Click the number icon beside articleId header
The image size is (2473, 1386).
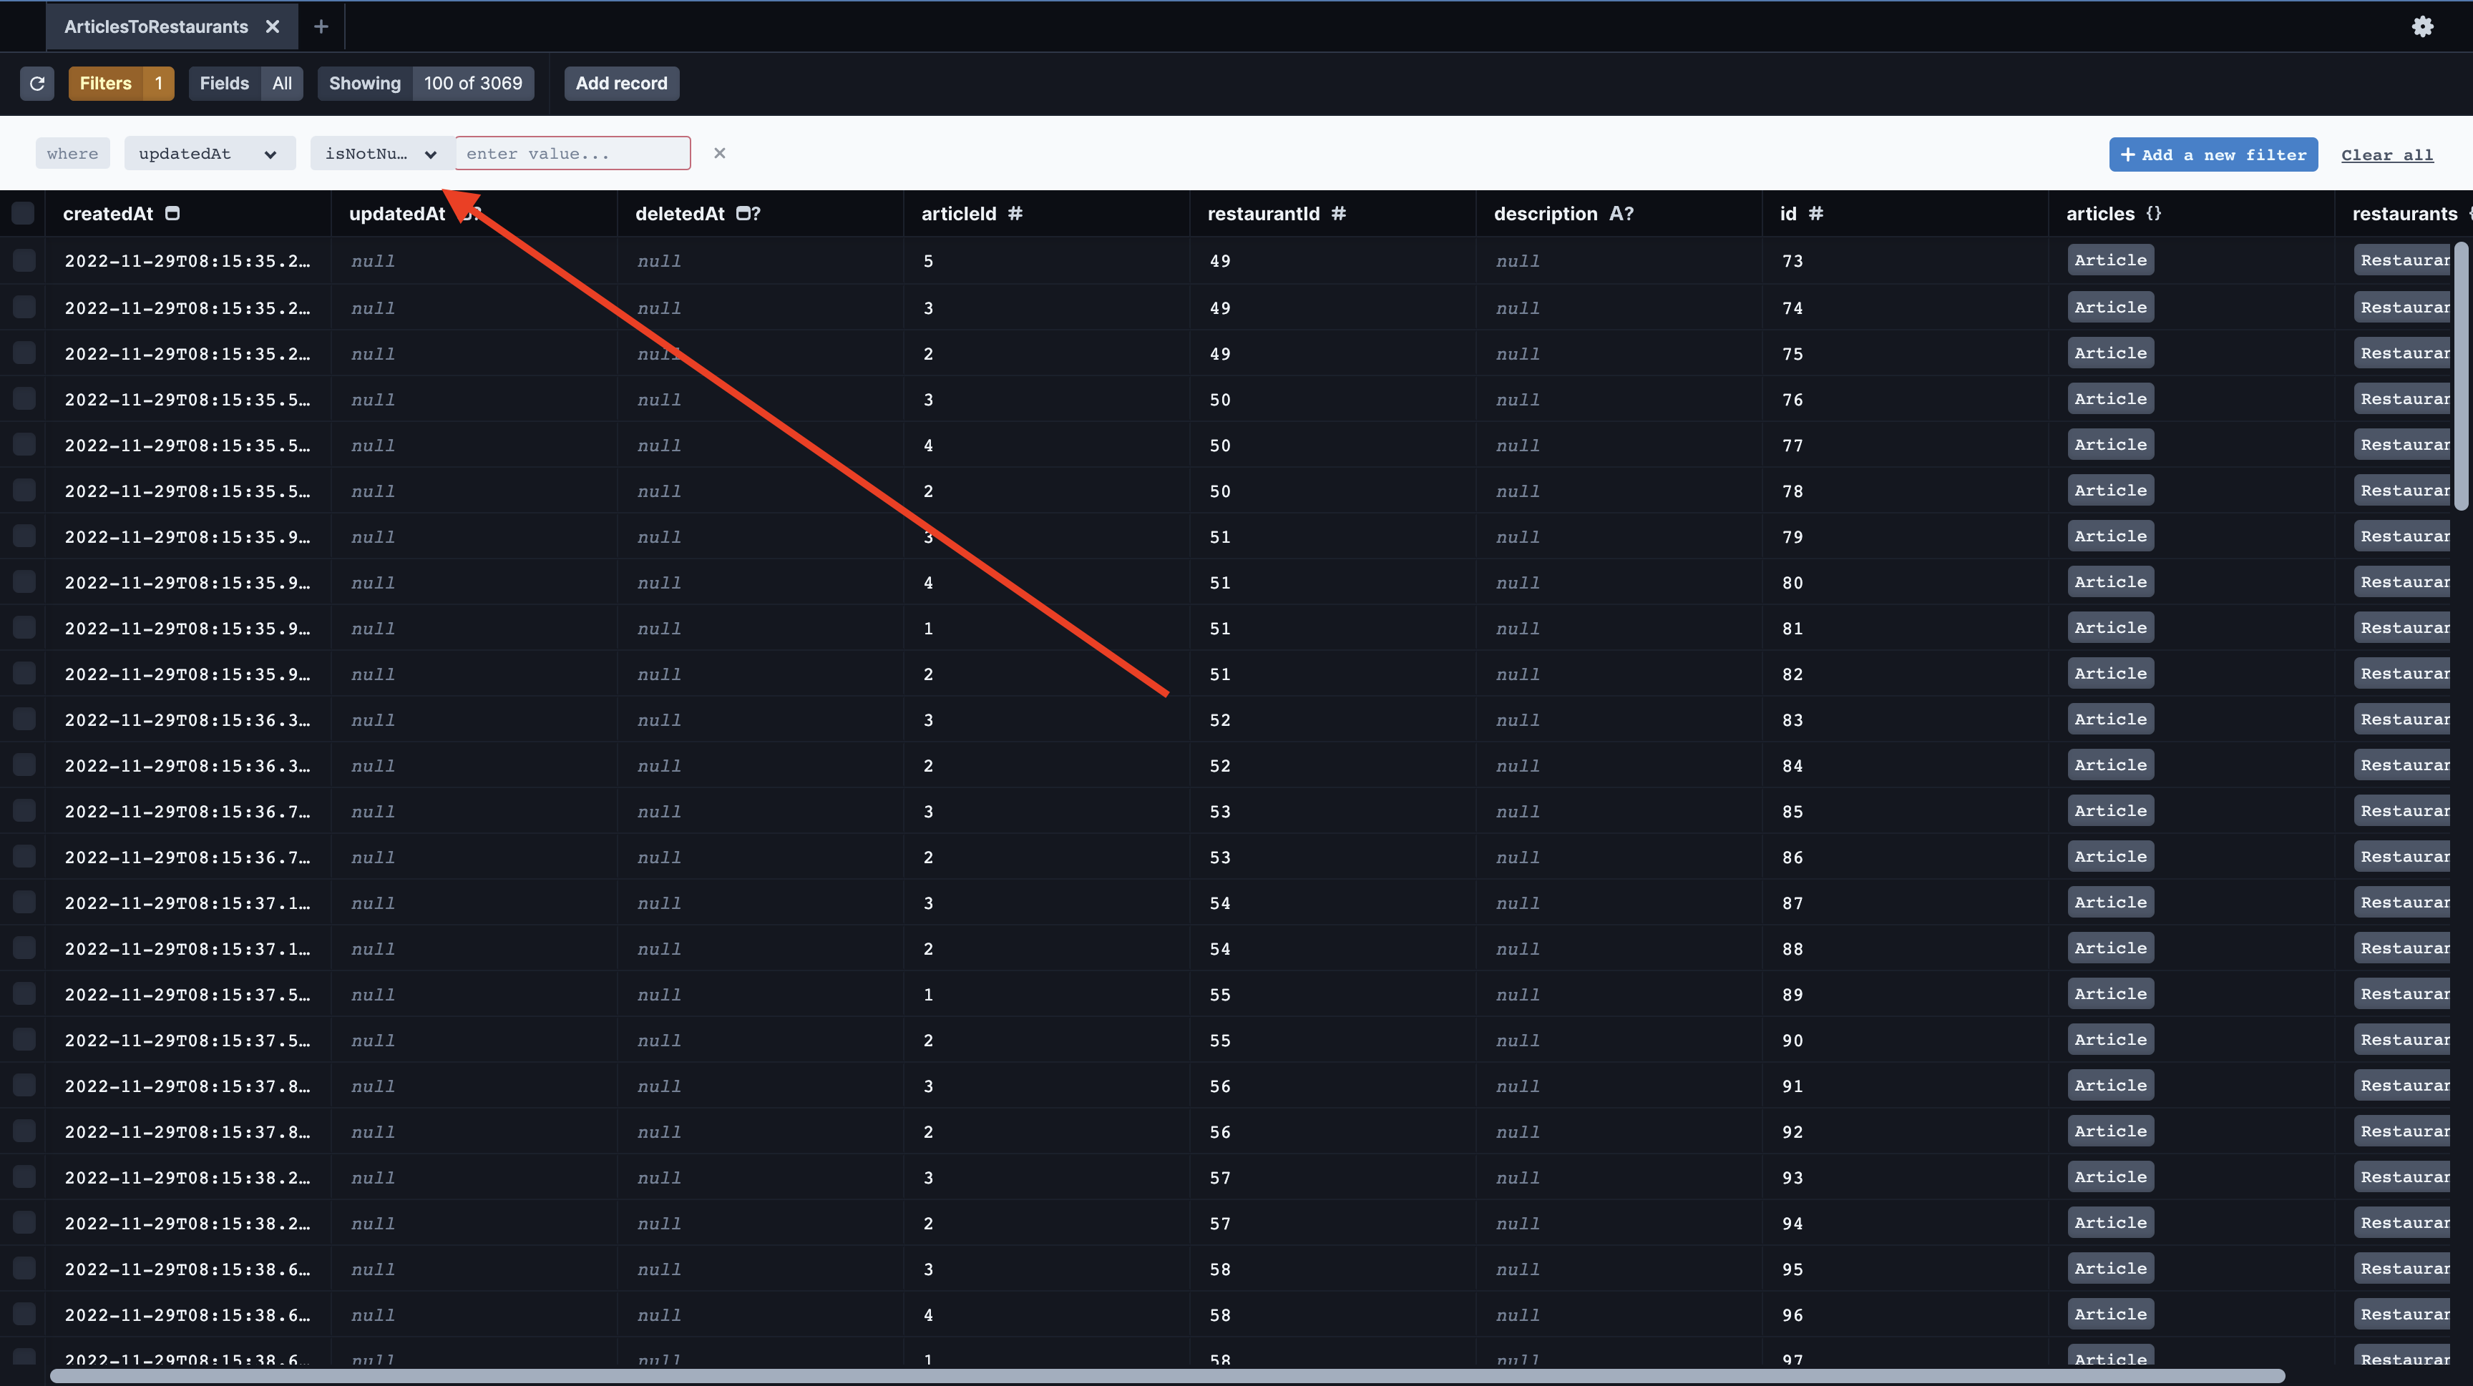coord(1017,214)
